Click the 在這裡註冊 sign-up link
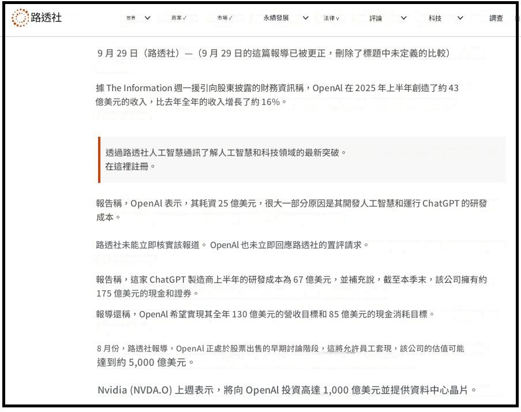 pos(130,166)
